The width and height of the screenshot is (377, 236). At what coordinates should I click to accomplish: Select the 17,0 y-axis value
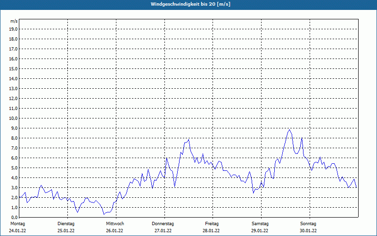13,49
